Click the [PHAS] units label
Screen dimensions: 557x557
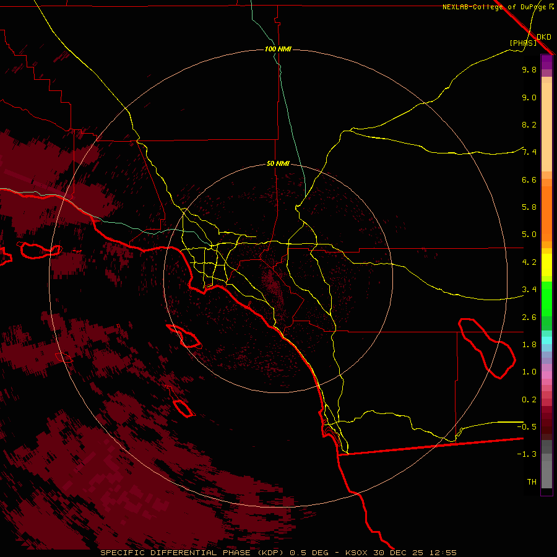tap(523, 43)
